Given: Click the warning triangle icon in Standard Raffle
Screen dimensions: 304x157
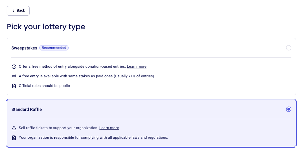Looking at the screenshot, I should click(14, 128).
